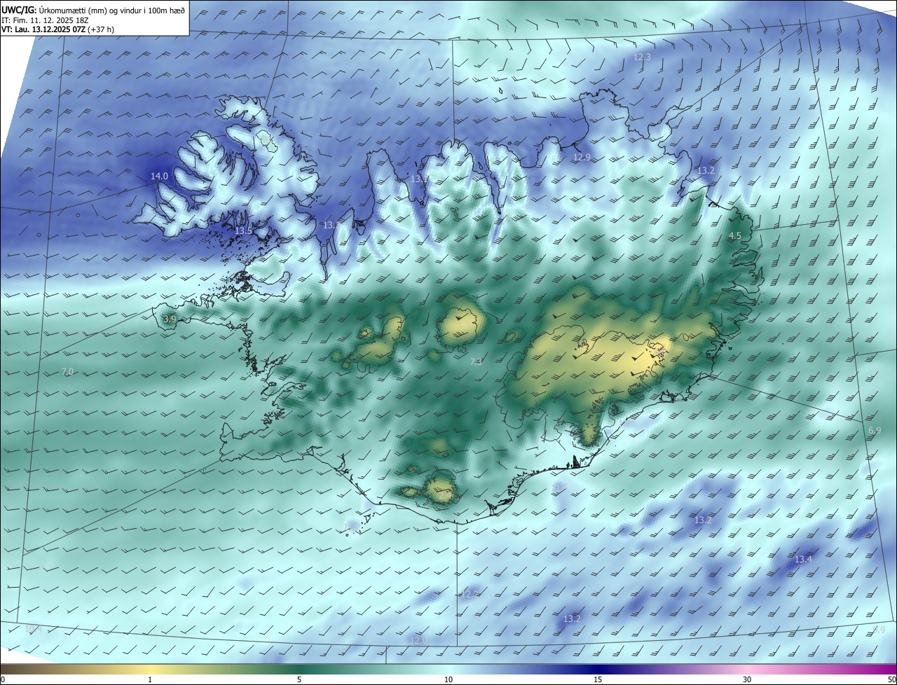Viewport: 897px width, 685px height.
Task: Click the 12.3 value on the map
Action: [x=642, y=57]
